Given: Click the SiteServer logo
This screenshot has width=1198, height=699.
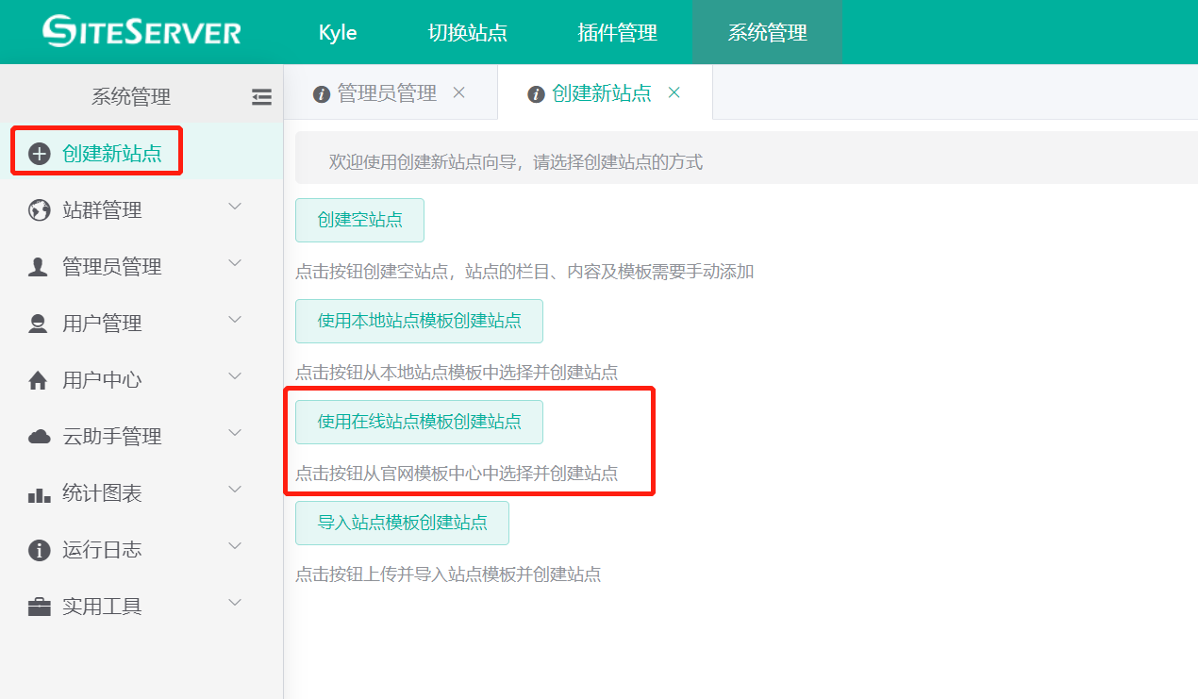Looking at the screenshot, I should pyautogui.click(x=141, y=31).
